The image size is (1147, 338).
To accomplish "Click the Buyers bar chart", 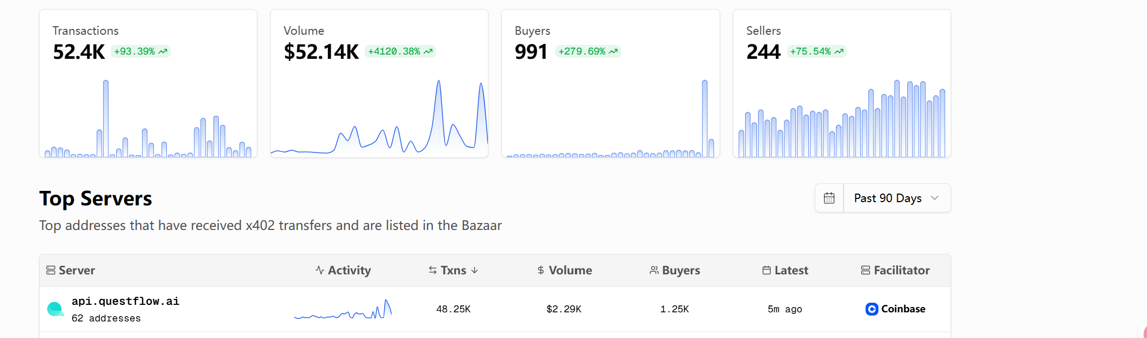I will click(610, 119).
